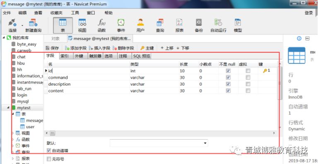
Task: Collapse the mytest database node
Action: 8,108
